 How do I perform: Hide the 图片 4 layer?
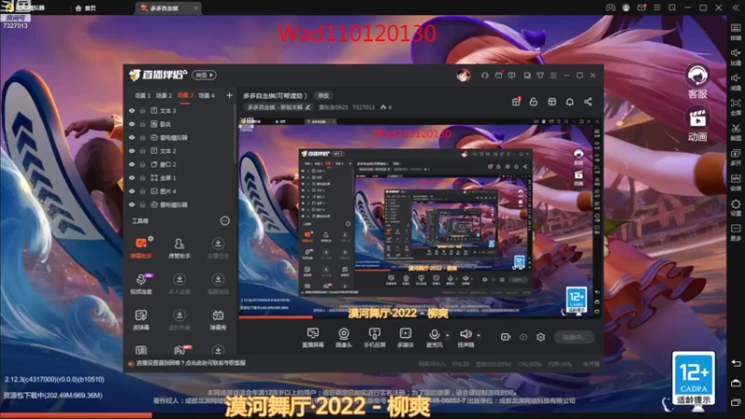[x=131, y=191]
